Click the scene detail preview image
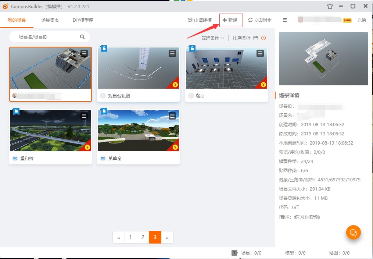The width and height of the screenshot is (373, 259). [323, 59]
